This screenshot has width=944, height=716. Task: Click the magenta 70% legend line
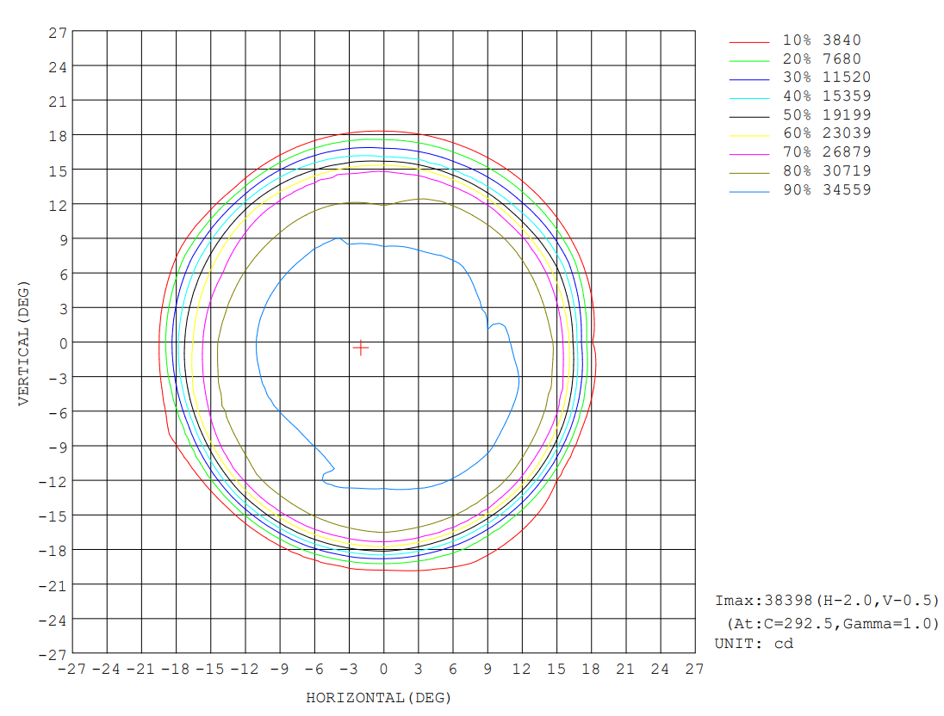(748, 153)
